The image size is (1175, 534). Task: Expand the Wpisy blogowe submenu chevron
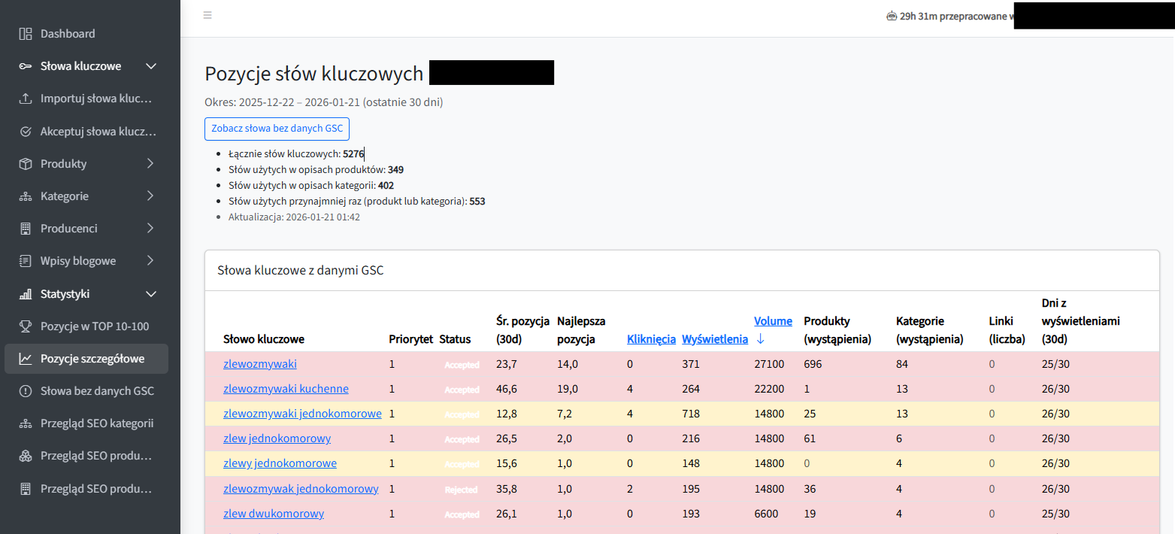click(x=150, y=261)
